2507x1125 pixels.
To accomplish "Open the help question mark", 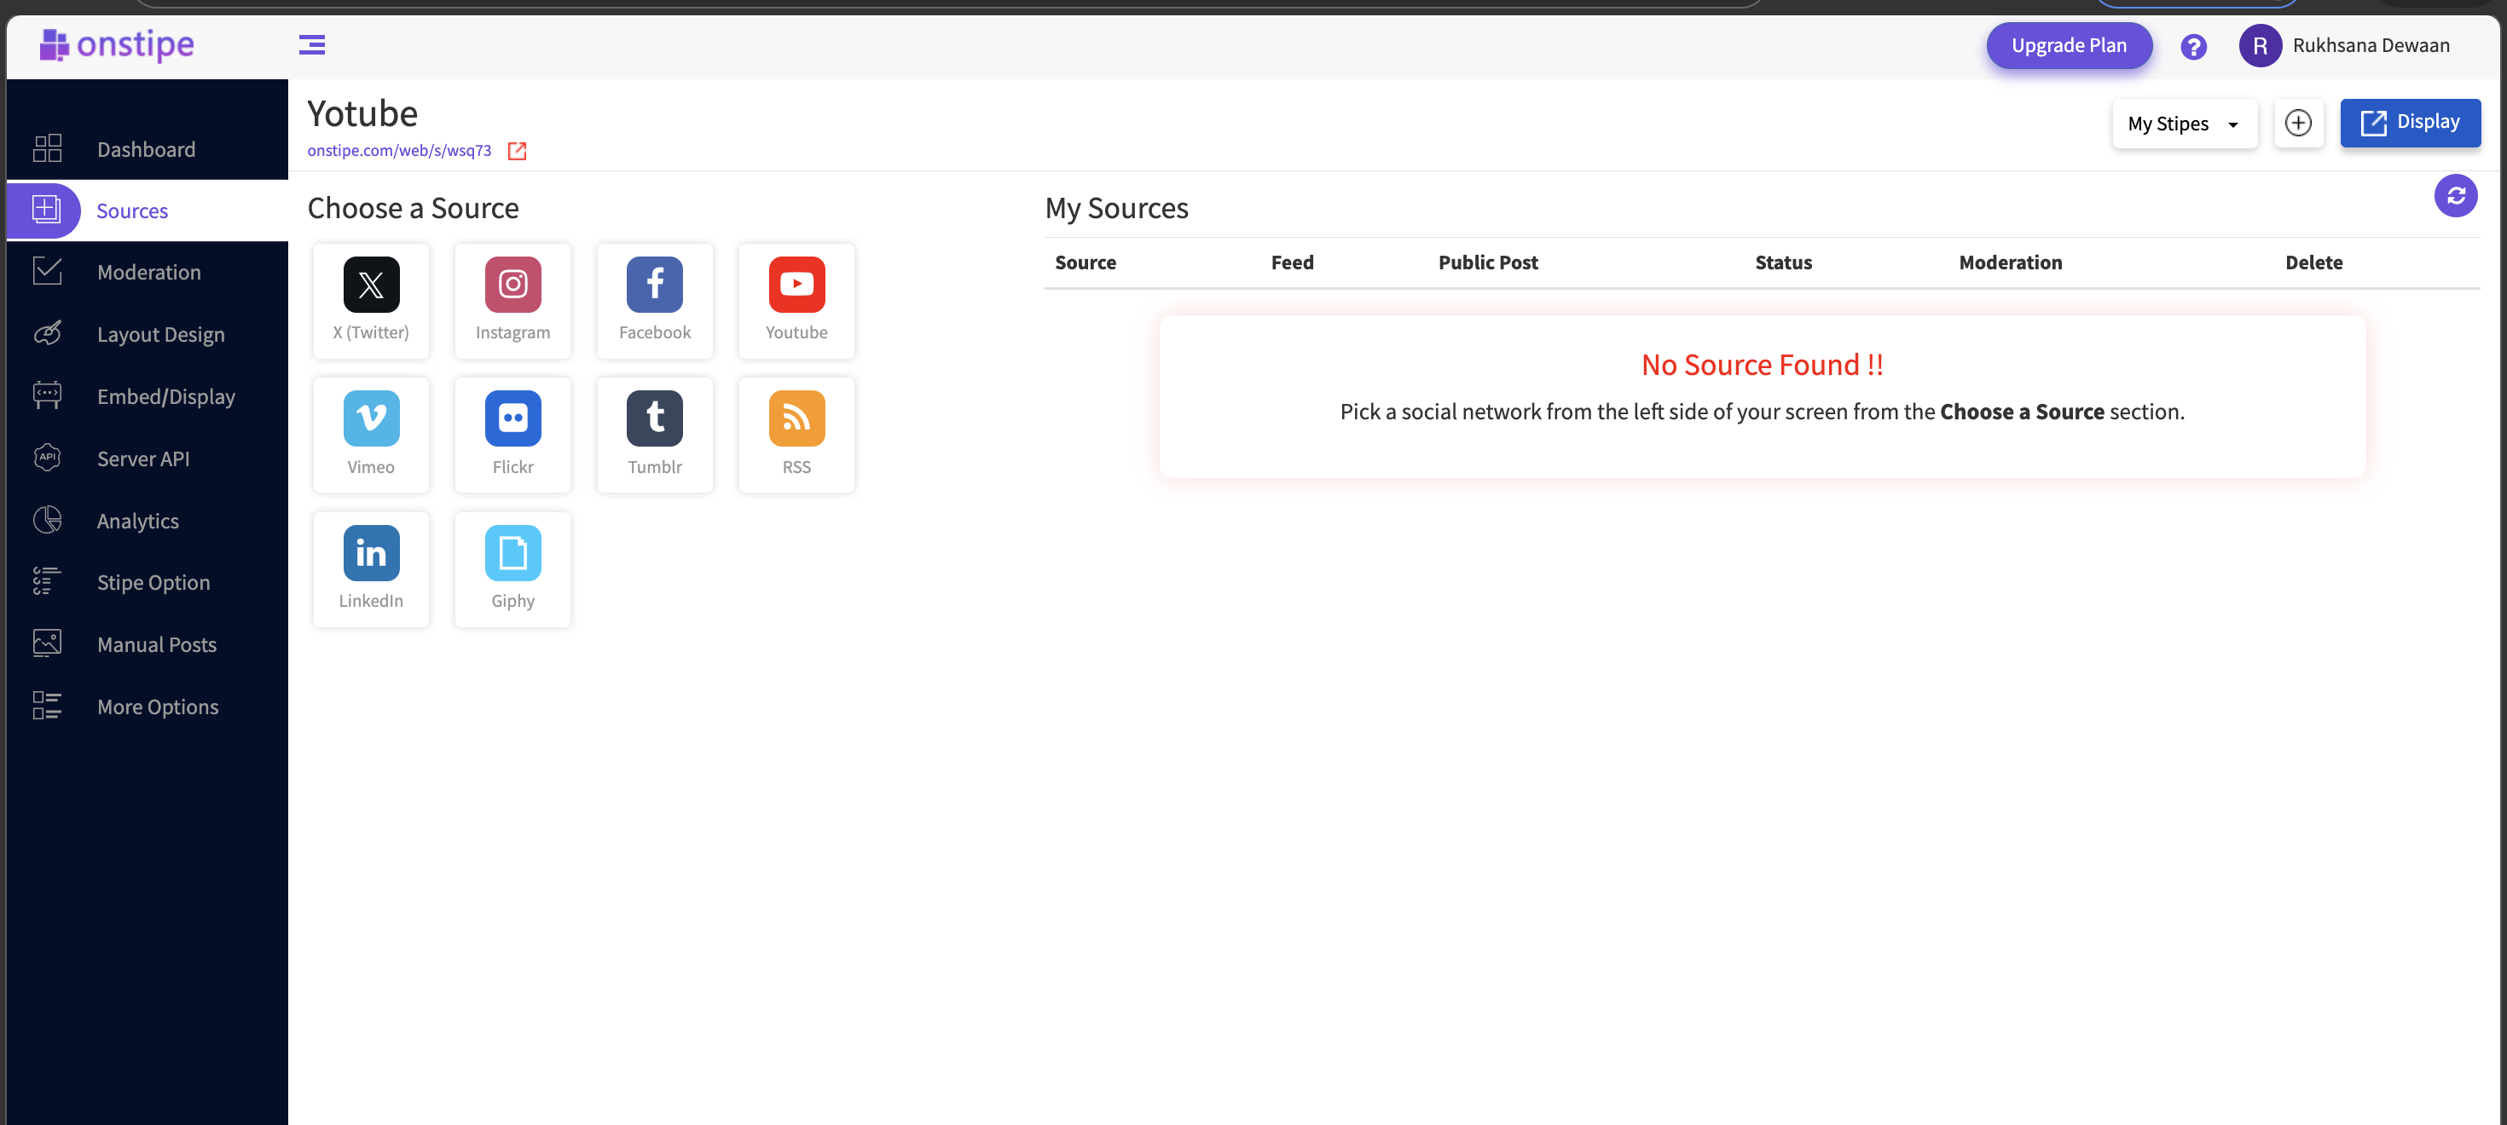I will (2193, 46).
